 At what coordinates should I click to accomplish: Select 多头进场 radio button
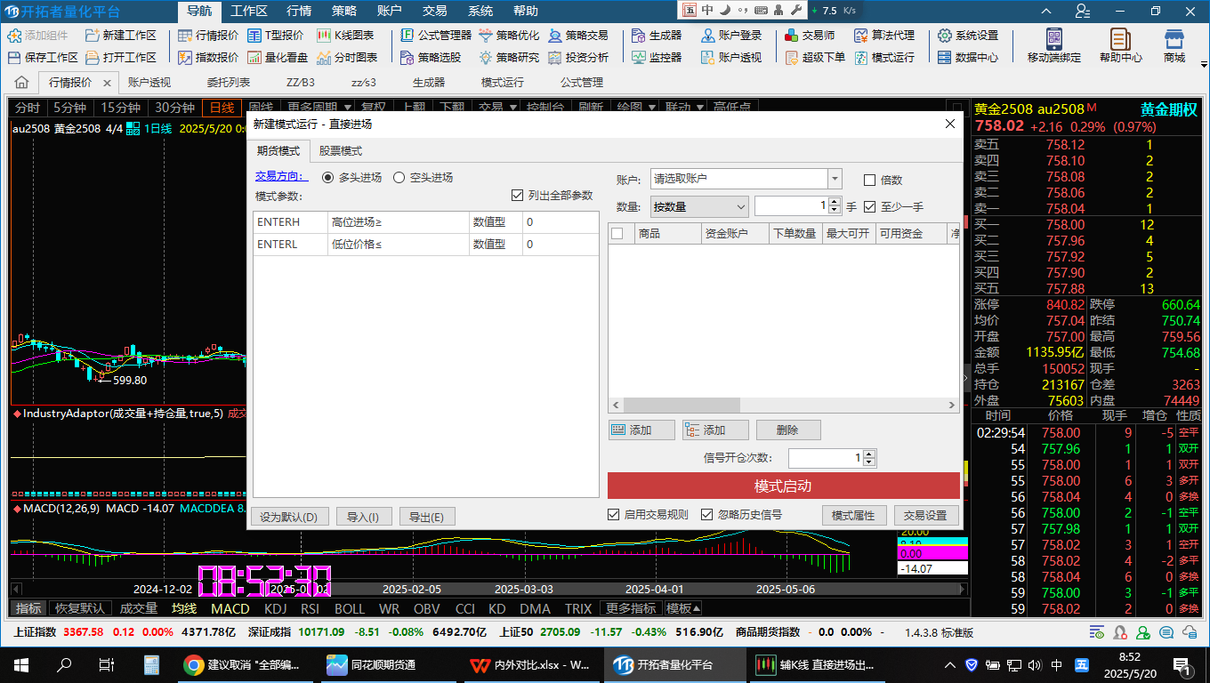pyautogui.click(x=328, y=177)
